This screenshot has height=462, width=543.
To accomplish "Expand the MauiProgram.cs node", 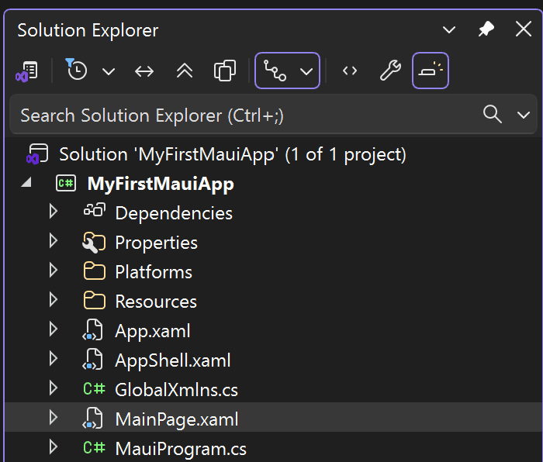I will [54, 446].
